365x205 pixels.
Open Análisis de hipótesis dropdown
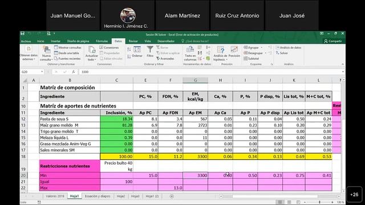[220, 53]
